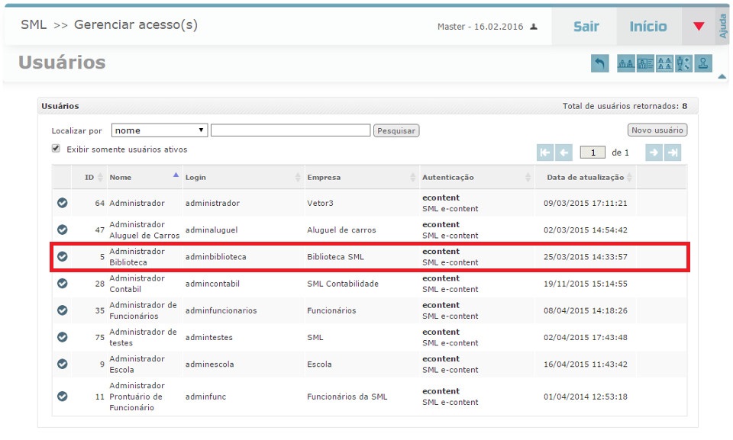The height and width of the screenshot is (440, 733).
Task: Click the four-people group icon
Action: pyautogui.click(x=665, y=64)
